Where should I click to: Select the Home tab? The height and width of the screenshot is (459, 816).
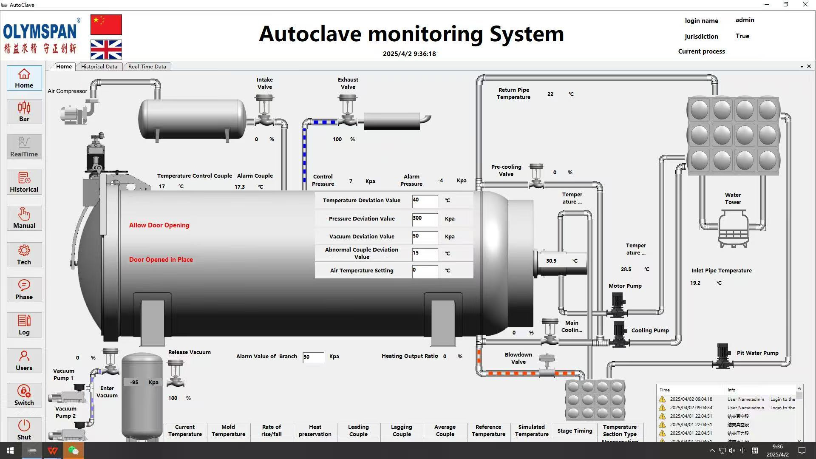(64, 67)
